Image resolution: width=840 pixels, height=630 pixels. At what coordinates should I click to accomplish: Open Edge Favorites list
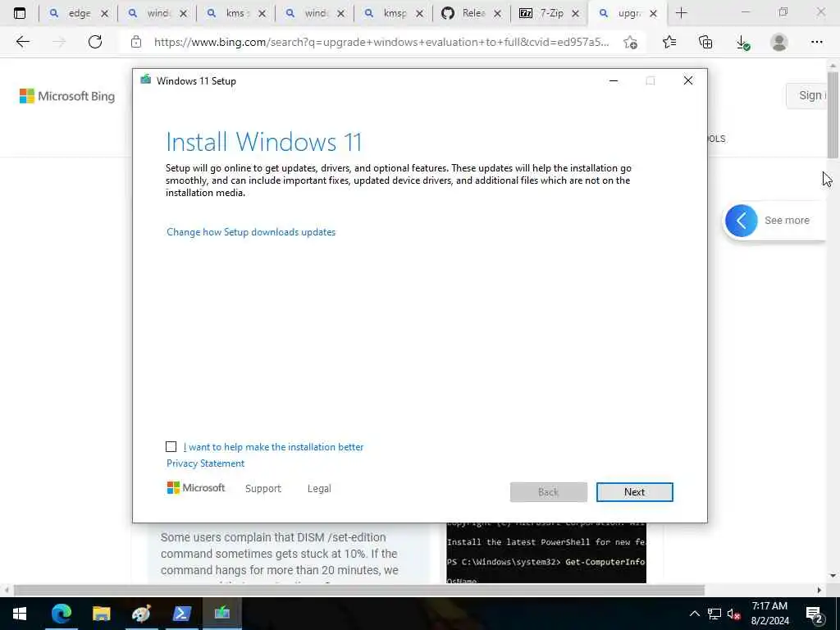pos(669,42)
